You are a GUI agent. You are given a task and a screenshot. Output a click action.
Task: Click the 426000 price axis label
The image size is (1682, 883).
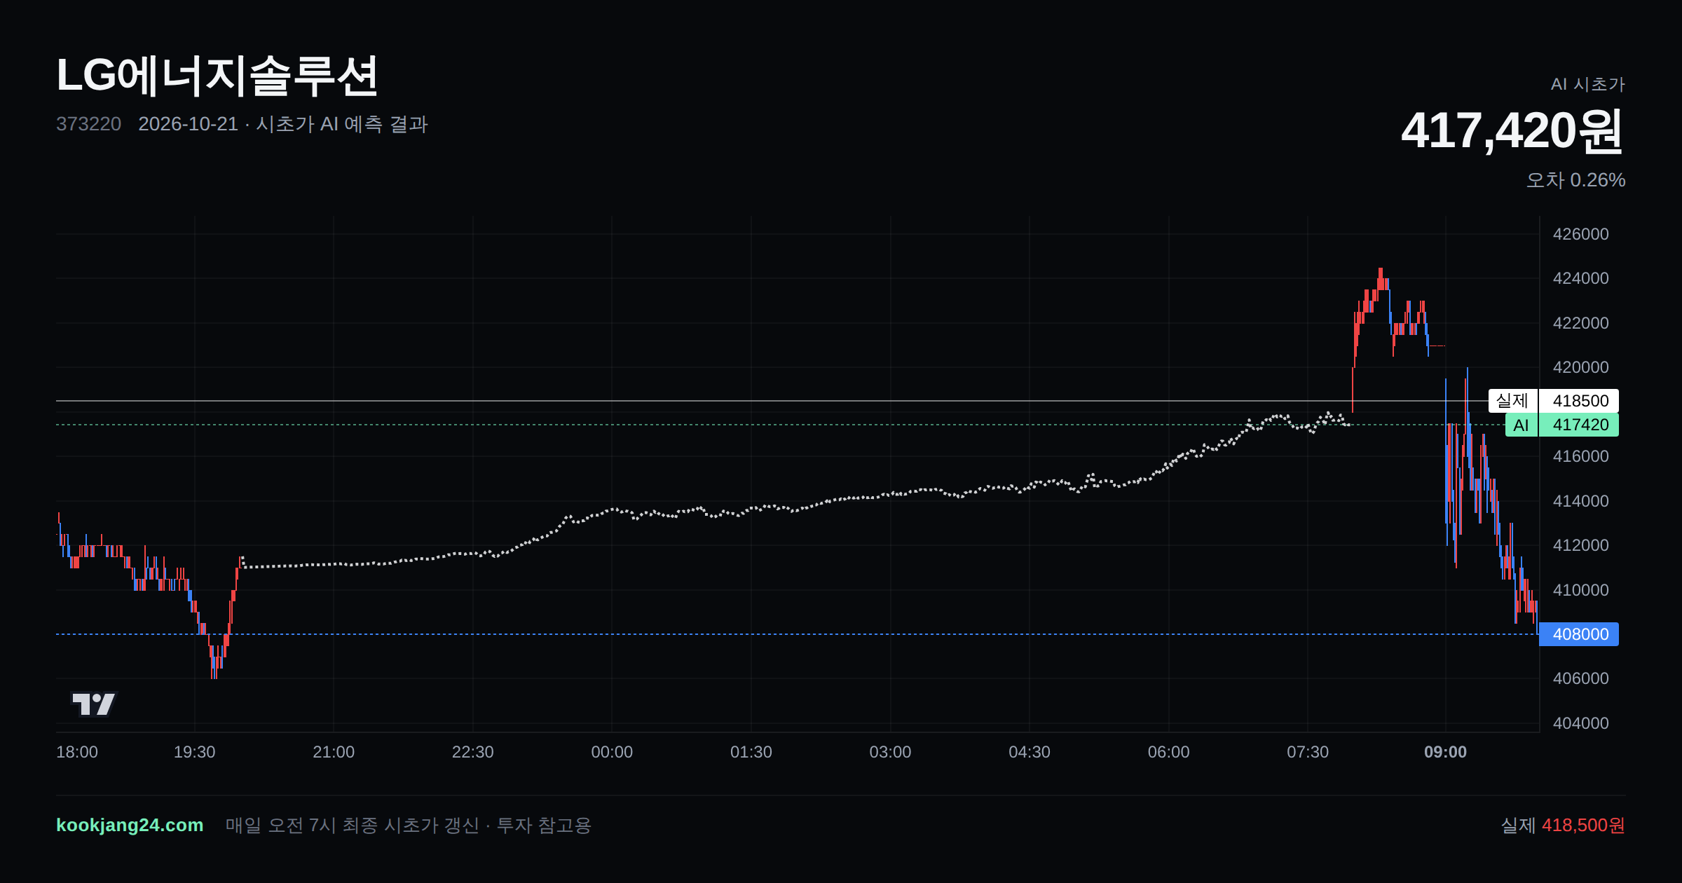[1580, 234]
